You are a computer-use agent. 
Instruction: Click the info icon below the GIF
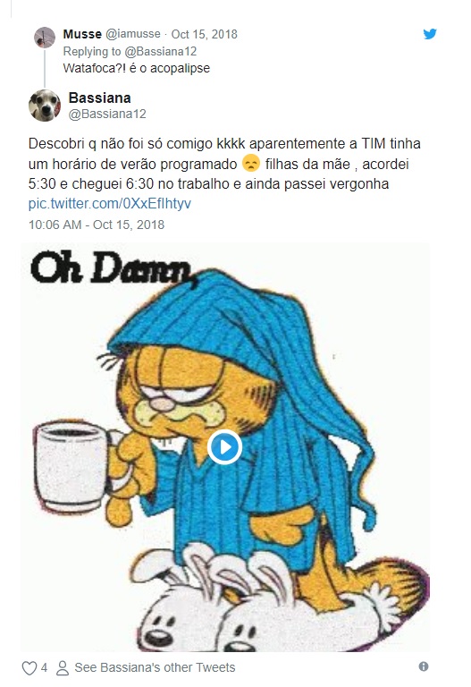point(424,666)
